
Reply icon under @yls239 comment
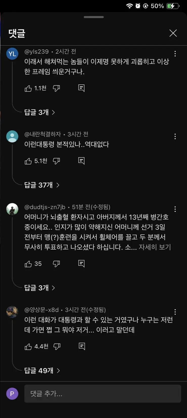(81, 88)
